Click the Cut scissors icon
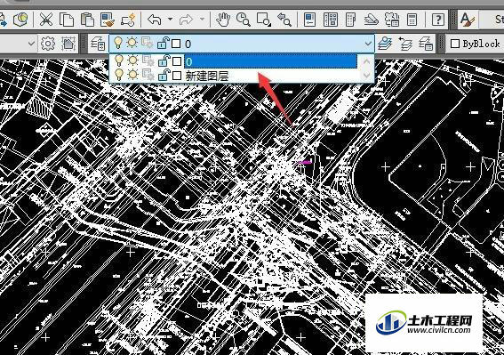Image resolution: width=504 pixels, height=355 pixels. 46,20
